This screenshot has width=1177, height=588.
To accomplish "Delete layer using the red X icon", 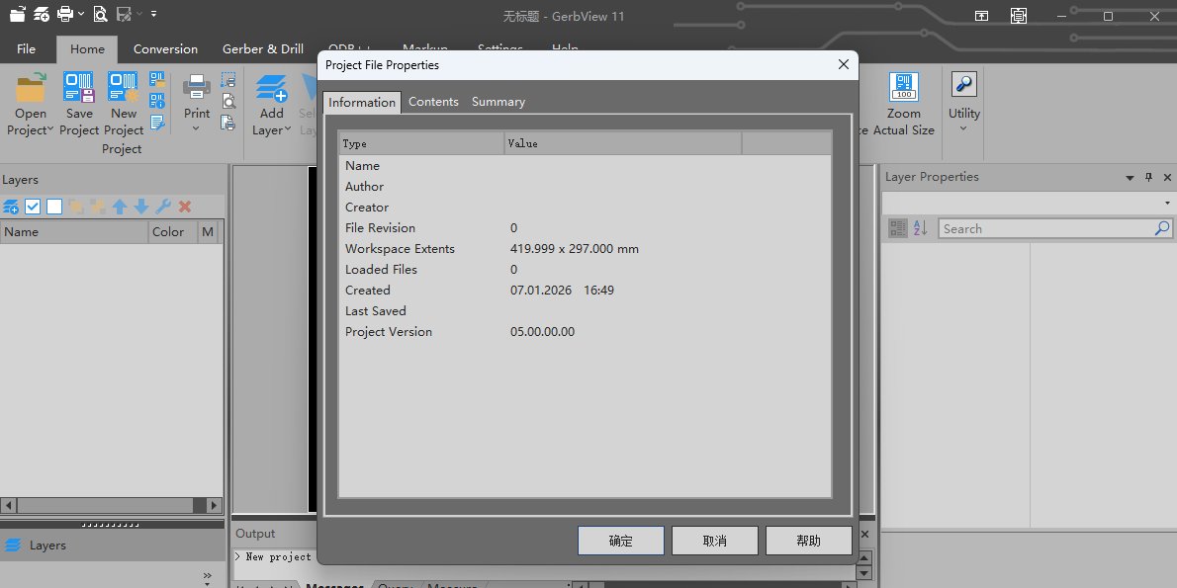I will (x=185, y=207).
